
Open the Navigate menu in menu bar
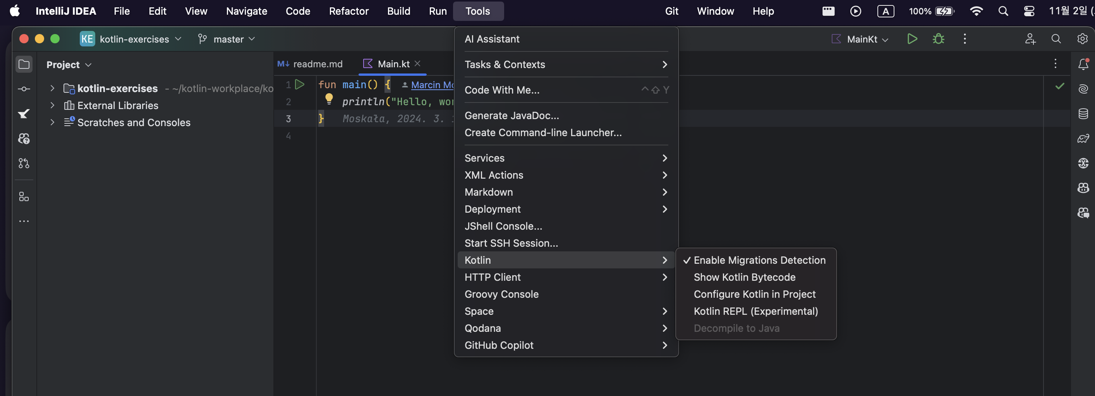tap(247, 11)
